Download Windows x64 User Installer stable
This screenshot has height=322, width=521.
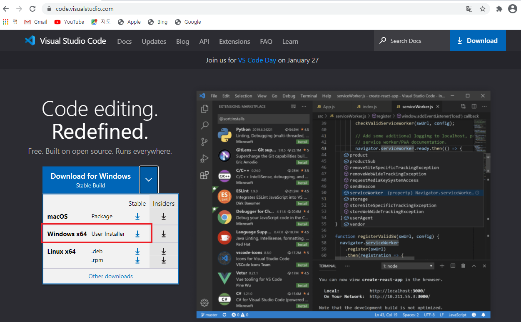137,234
